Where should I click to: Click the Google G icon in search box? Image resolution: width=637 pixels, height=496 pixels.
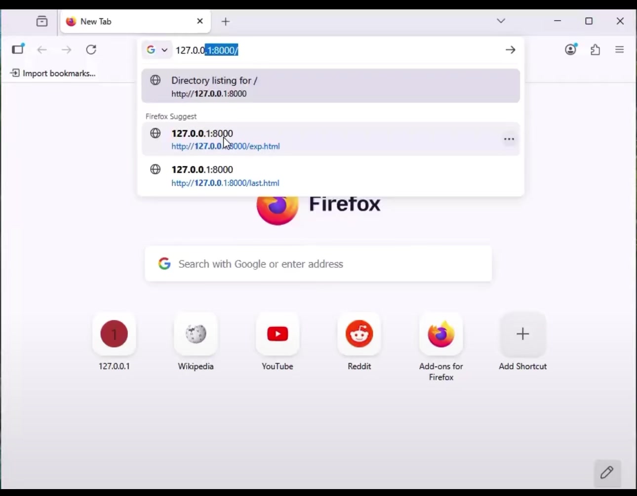[164, 264]
